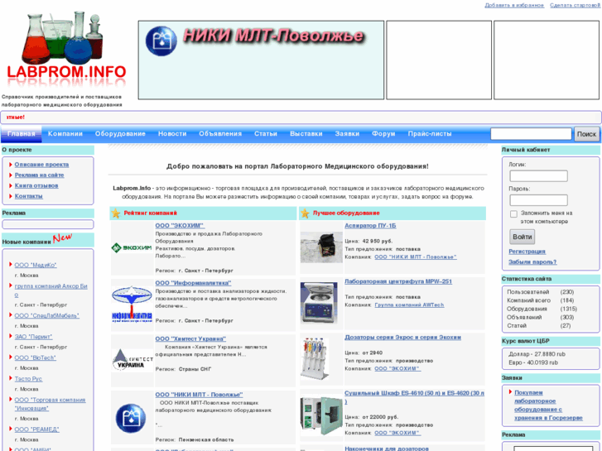Image resolution: width=602 pixels, height=451 pixels.
Task: Open ООО "РЕАМЕД" company link
Action: click(37, 429)
